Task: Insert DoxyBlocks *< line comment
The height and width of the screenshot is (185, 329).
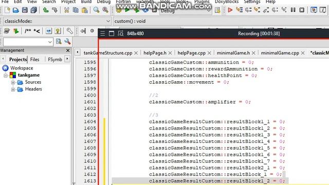Action: point(36,31)
